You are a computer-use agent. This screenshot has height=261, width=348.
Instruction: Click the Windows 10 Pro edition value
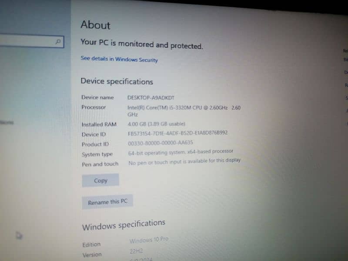pos(149,240)
